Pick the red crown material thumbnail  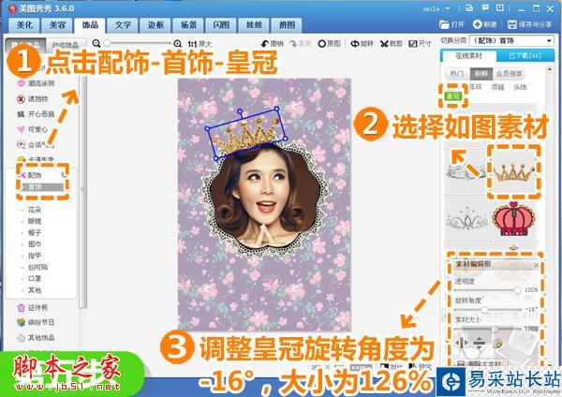pos(513,218)
